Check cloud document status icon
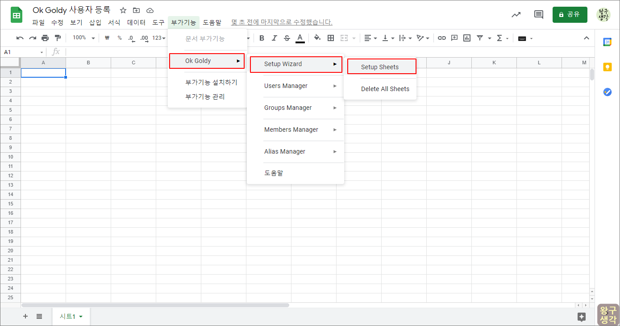Viewport: 620px width, 326px height. tap(150, 10)
